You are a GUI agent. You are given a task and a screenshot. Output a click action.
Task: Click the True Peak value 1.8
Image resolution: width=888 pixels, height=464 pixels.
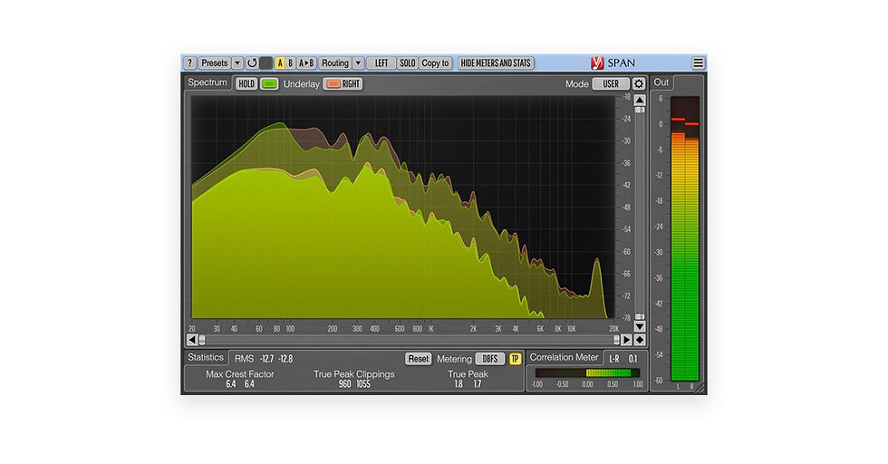pos(458,384)
